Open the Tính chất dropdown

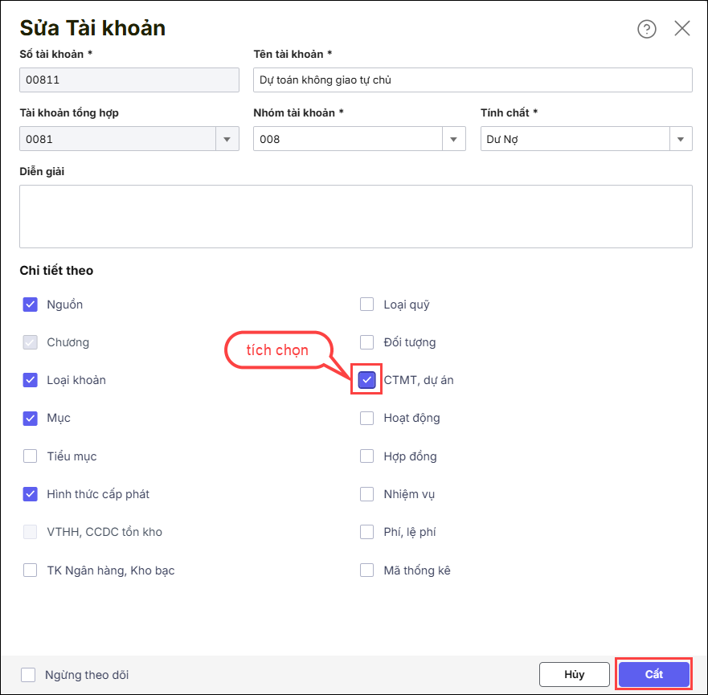point(681,139)
